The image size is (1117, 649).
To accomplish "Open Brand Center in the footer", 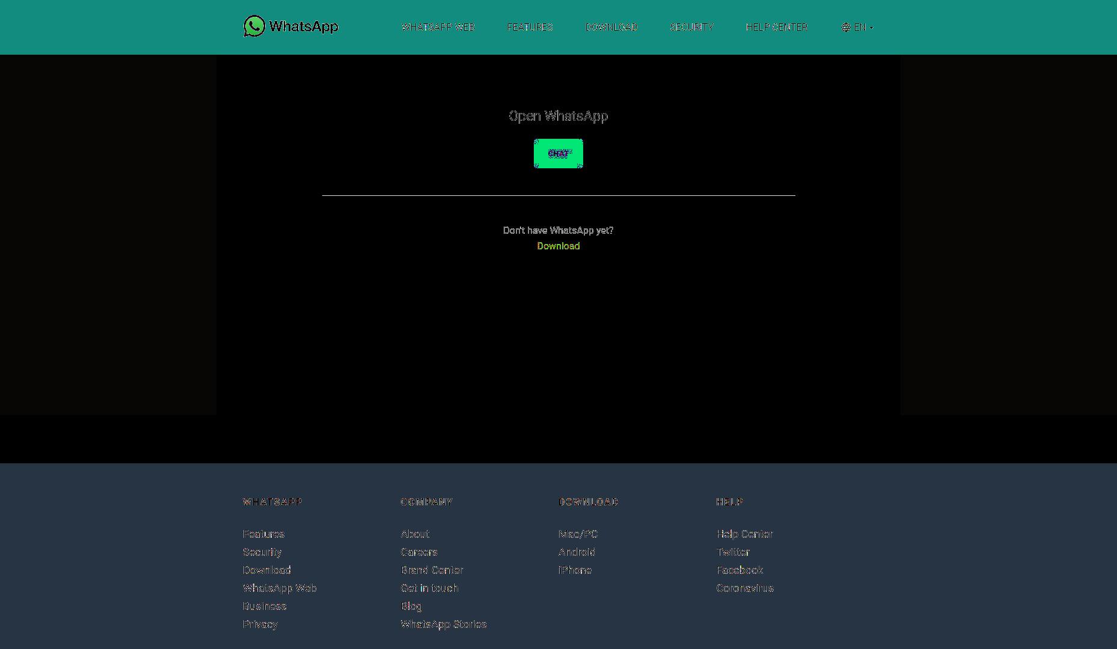I will point(432,570).
